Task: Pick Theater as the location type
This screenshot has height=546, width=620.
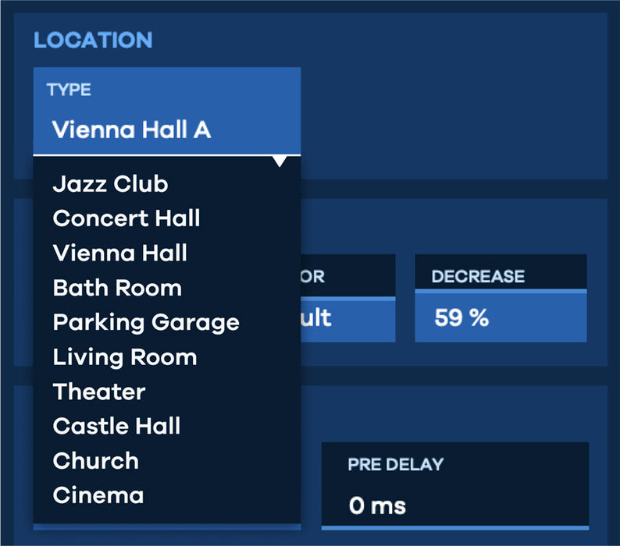Action: [99, 392]
